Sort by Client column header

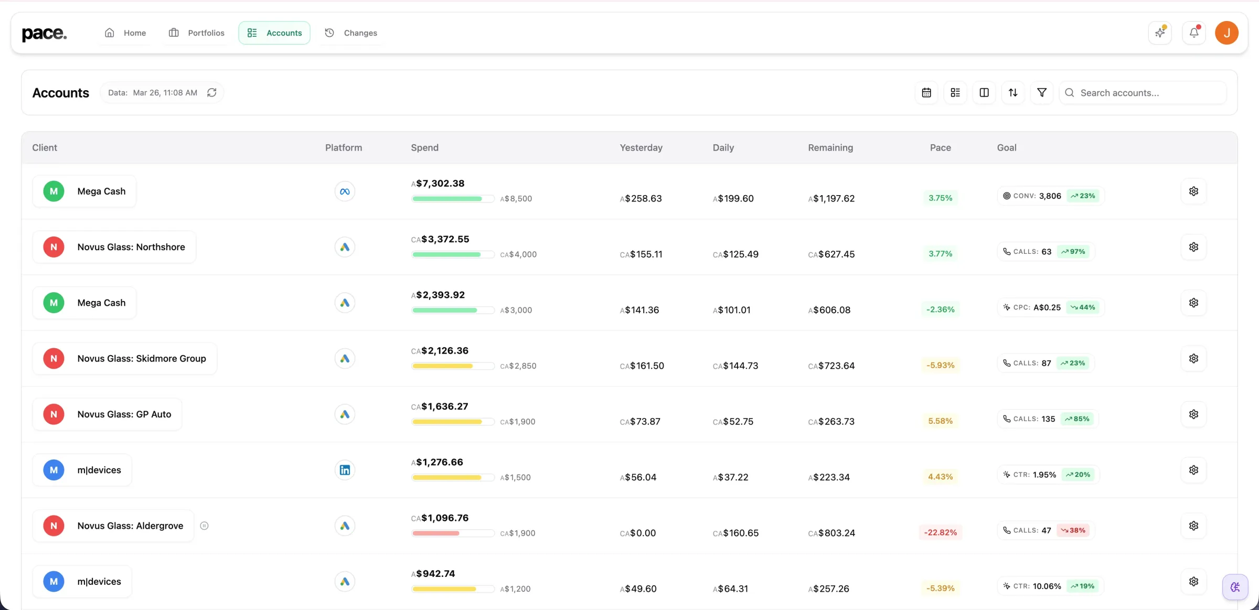(x=45, y=147)
